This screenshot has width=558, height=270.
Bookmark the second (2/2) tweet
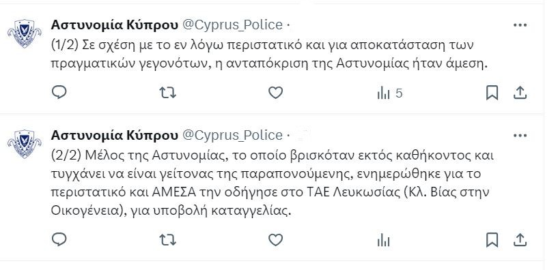[x=492, y=241]
